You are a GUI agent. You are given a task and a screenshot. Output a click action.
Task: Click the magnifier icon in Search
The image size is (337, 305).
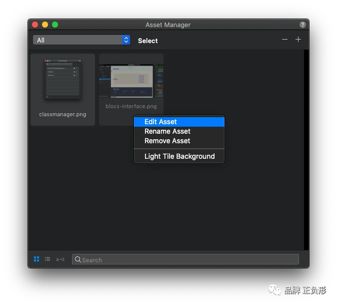pyautogui.click(x=78, y=259)
